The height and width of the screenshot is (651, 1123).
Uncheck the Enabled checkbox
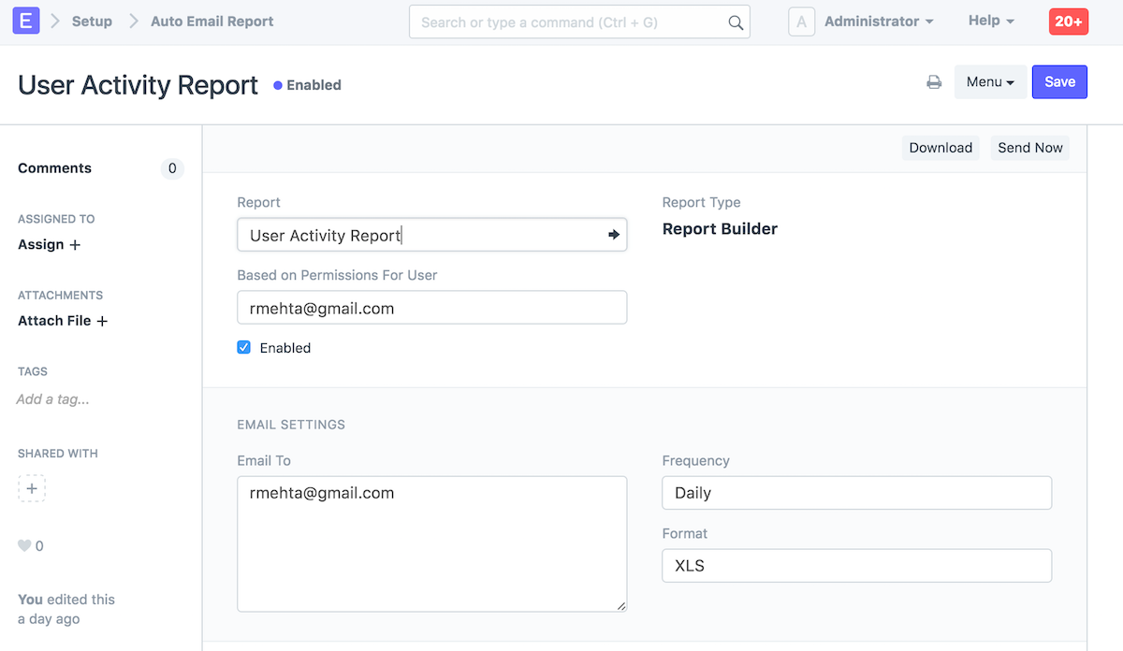tap(244, 347)
